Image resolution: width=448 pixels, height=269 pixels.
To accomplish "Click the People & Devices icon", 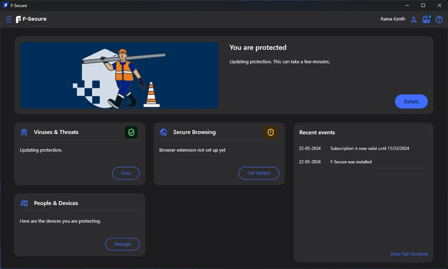I will 24,203.
